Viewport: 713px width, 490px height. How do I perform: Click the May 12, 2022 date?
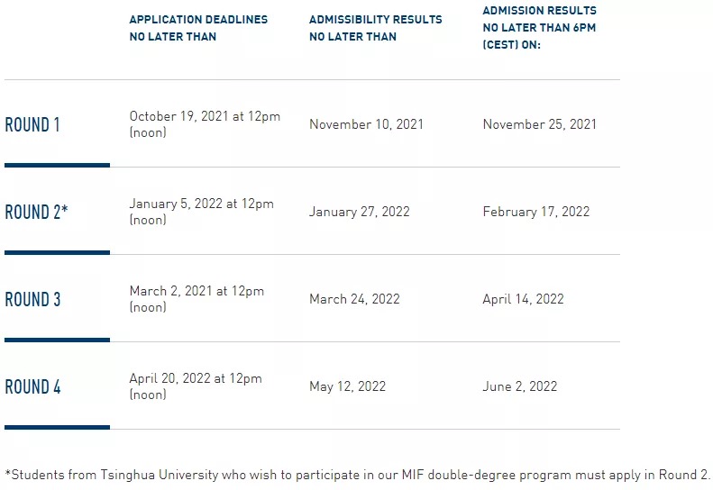click(347, 386)
